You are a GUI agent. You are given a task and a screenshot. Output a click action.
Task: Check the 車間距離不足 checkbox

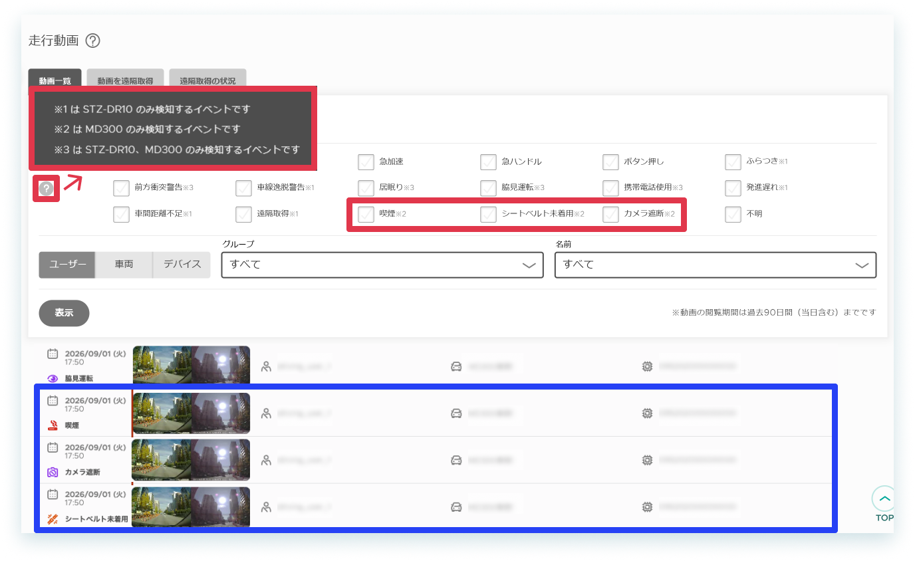121,214
